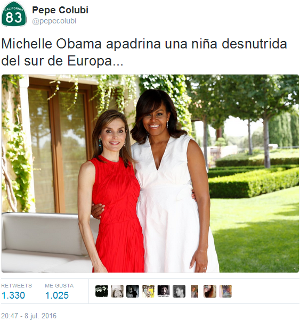This screenshot has height=321, width=300.
Task: View the 1.330 retweets count
Action: pyautogui.click(x=13, y=295)
